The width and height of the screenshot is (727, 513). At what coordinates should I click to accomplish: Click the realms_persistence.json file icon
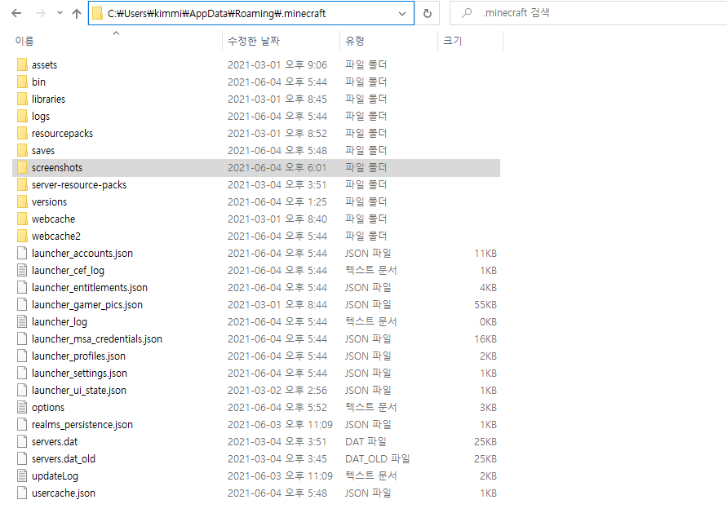click(22, 425)
